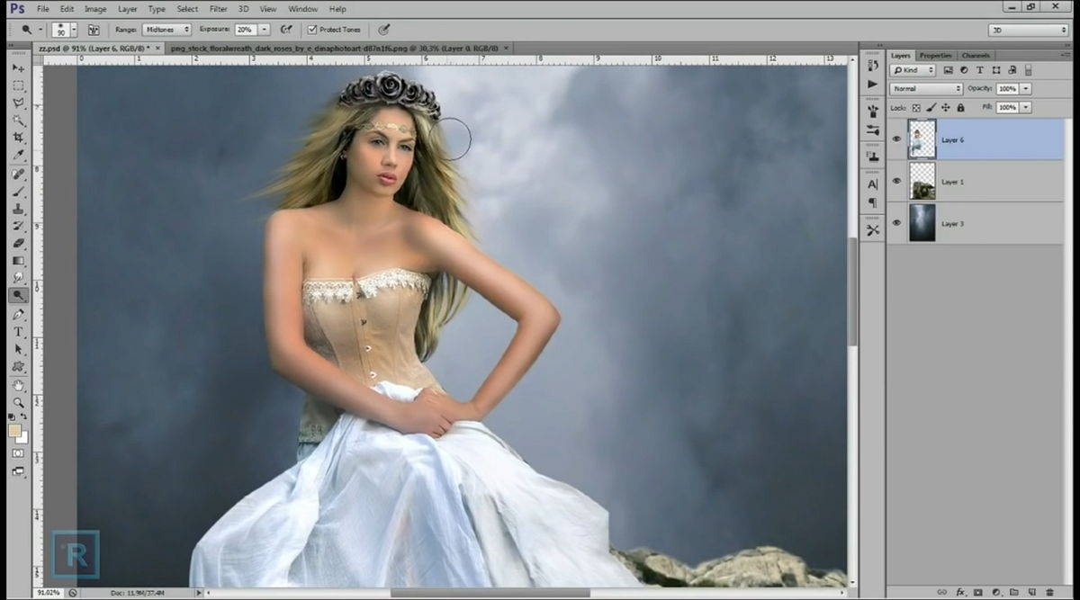Filter for adjustment layers icon
Image resolution: width=1080 pixels, height=600 pixels.
click(x=964, y=70)
